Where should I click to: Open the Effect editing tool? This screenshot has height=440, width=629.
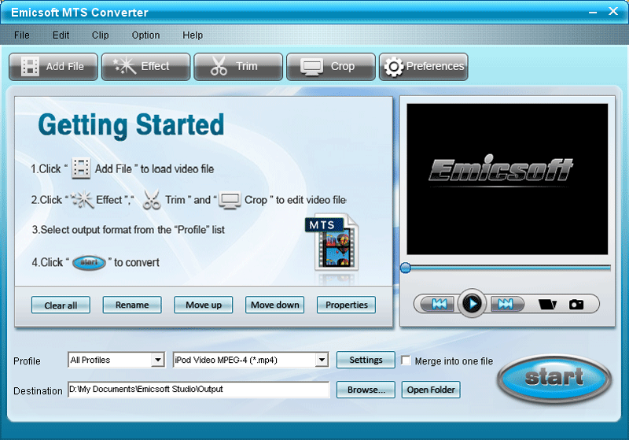[146, 67]
